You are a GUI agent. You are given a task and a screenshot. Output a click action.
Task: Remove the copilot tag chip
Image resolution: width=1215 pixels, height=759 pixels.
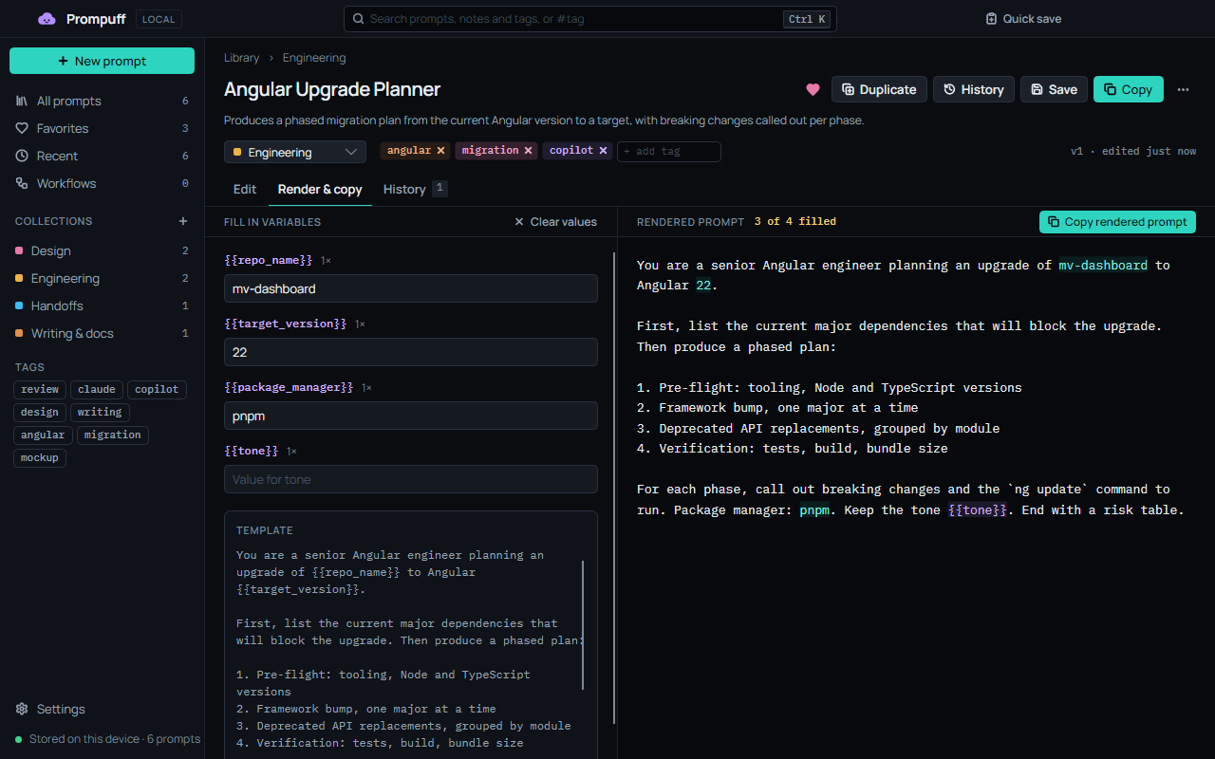(x=603, y=151)
